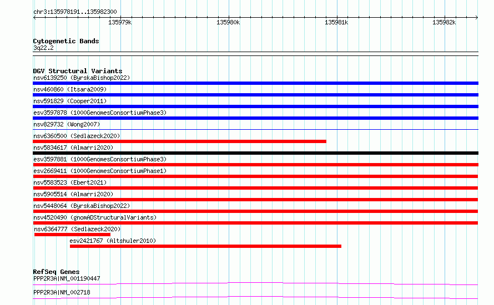Click the left arrowhead of the ruler
The image size is (494, 305).
[x=34, y=17]
